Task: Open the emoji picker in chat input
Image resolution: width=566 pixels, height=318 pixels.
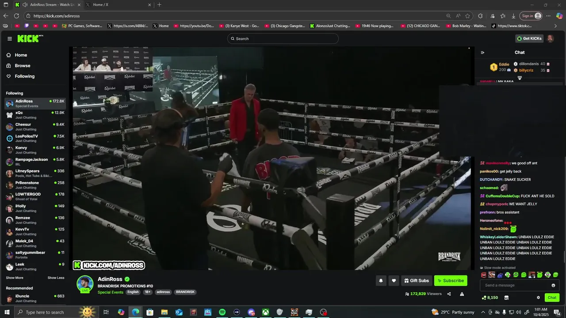Action: click(553, 285)
